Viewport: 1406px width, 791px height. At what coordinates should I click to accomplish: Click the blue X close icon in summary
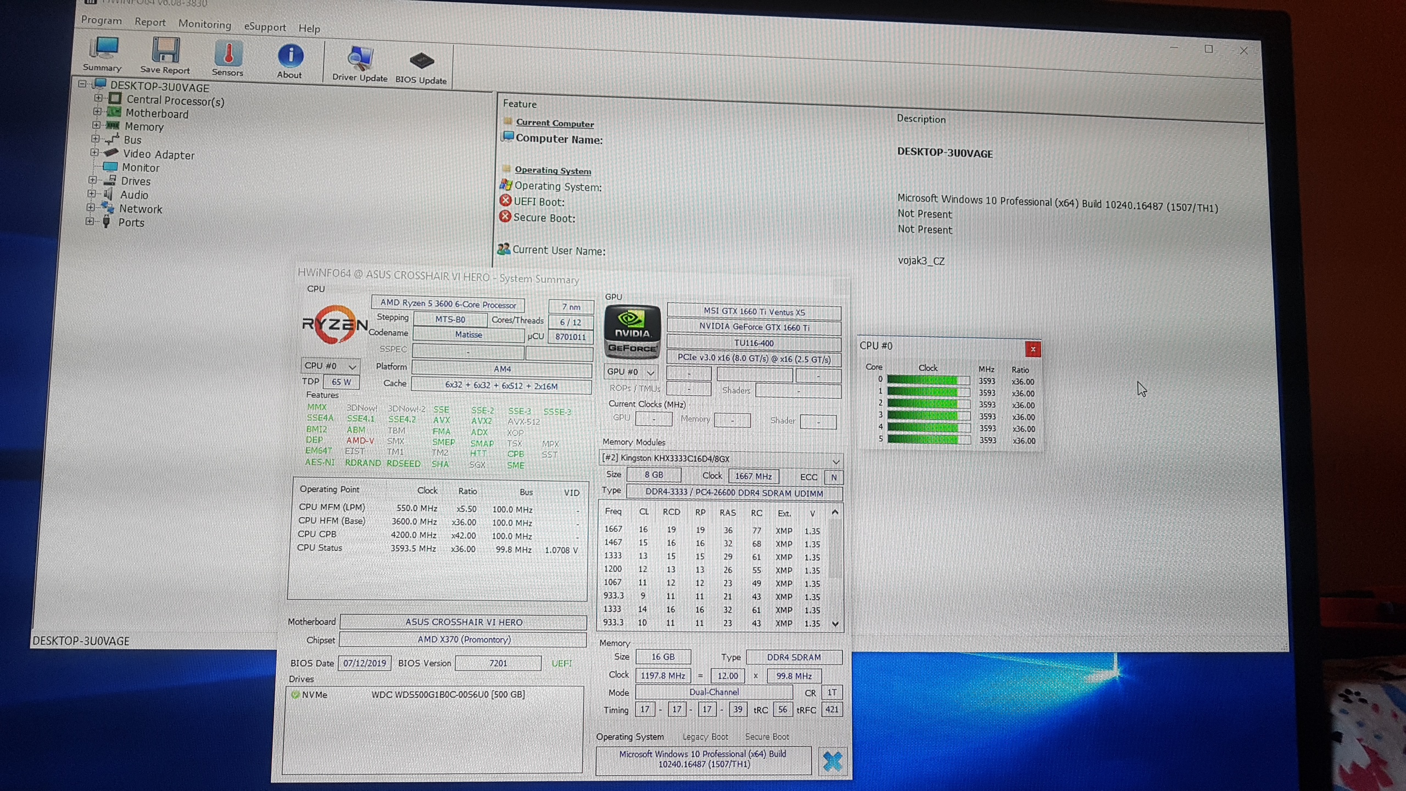click(832, 761)
